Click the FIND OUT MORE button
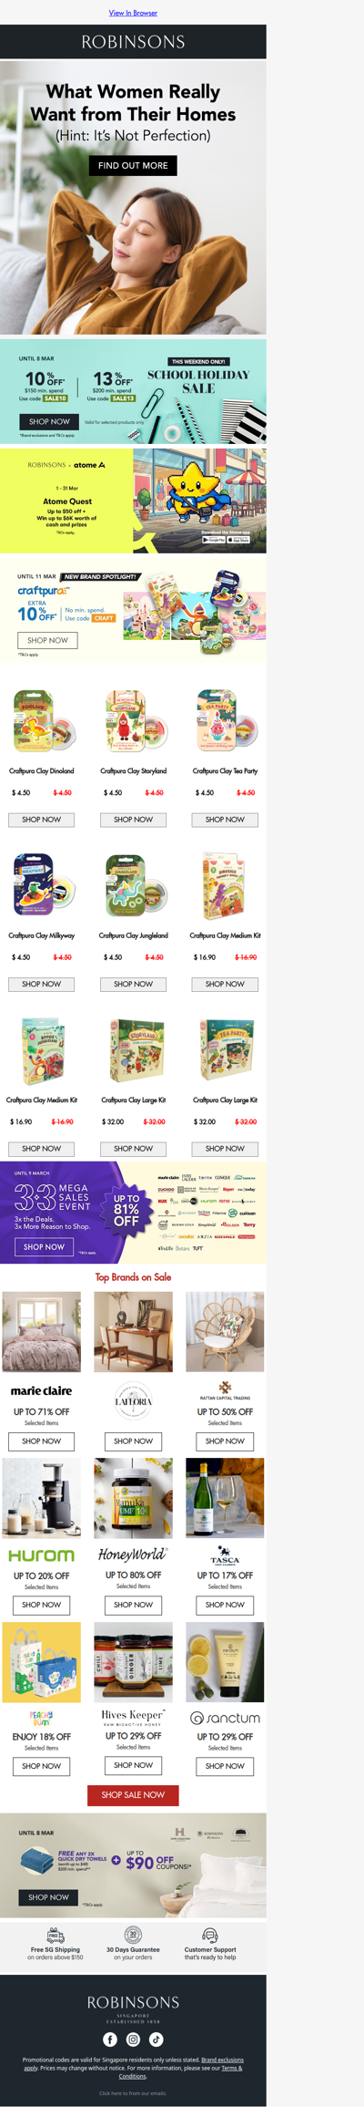This screenshot has width=364, height=2107. (133, 165)
